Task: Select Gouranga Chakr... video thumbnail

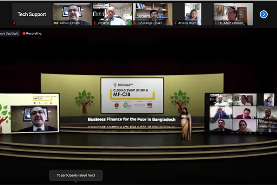Action: (x=153, y=14)
